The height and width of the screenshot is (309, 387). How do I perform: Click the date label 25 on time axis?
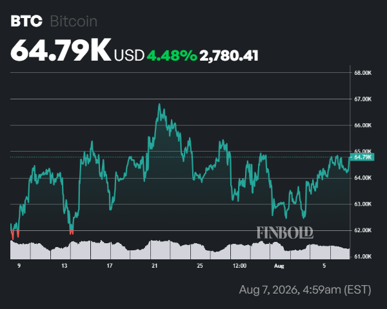(200, 266)
